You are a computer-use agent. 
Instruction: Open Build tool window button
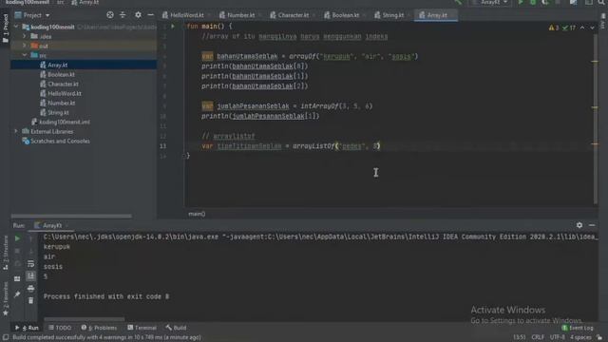[176, 328]
